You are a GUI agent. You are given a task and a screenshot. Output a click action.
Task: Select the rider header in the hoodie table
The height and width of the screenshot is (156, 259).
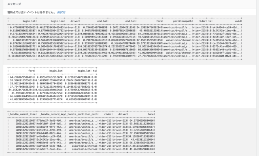point(108,114)
